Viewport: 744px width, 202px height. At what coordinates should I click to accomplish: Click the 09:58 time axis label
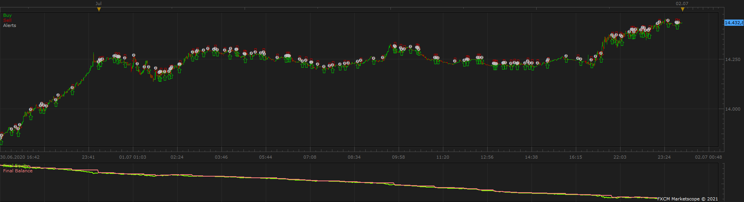pyautogui.click(x=398, y=157)
